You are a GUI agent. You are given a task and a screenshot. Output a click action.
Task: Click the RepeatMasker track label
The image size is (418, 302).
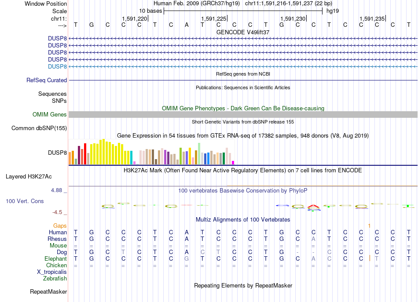[48, 291]
